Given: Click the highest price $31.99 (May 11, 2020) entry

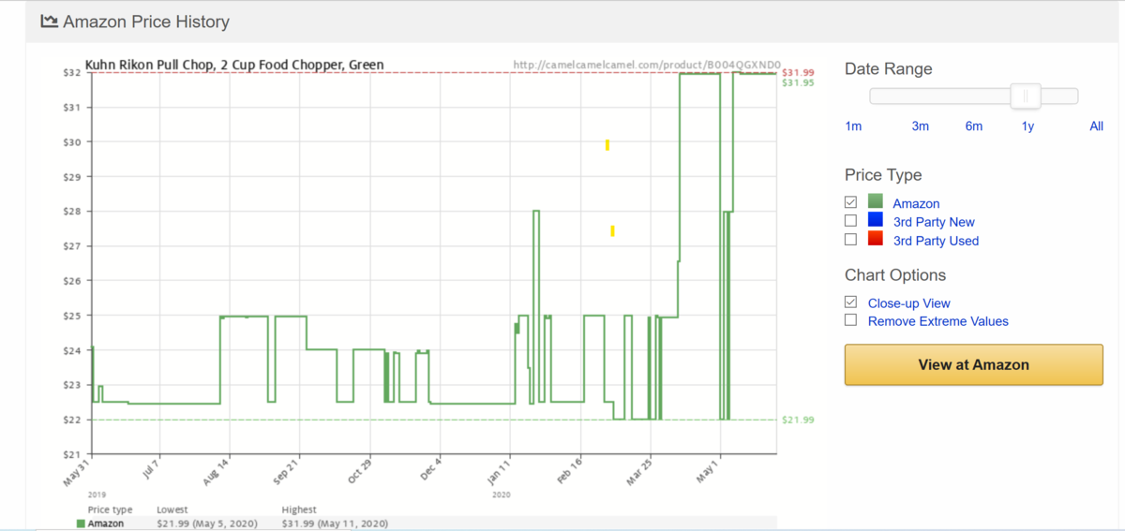Looking at the screenshot, I should coord(335,524).
